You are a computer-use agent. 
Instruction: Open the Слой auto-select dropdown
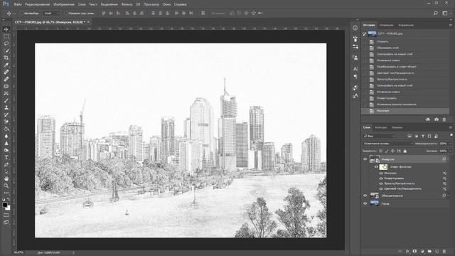tap(51, 14)
